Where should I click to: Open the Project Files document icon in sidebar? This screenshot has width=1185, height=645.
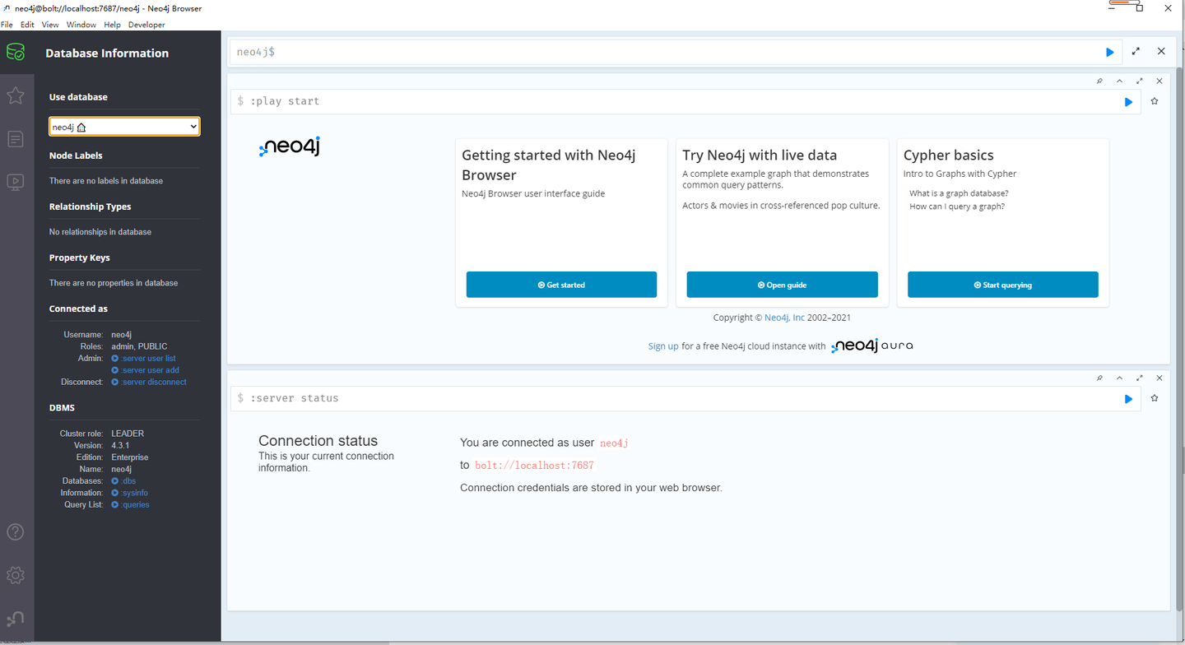click(x=16, y=139)
